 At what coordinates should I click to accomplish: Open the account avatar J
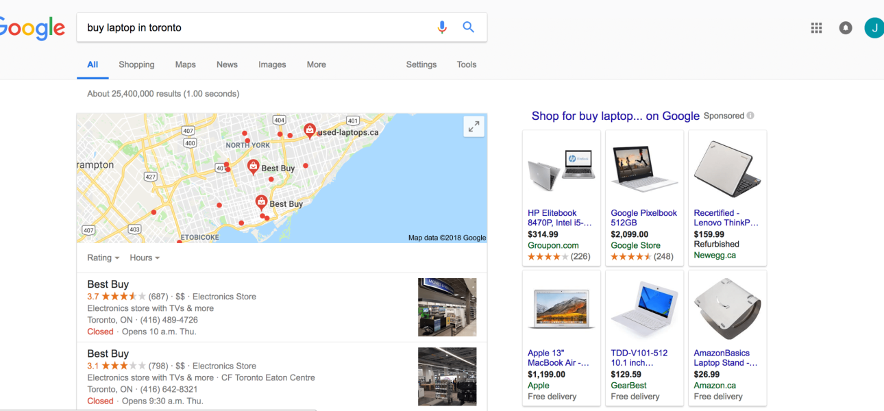(874, 27)
